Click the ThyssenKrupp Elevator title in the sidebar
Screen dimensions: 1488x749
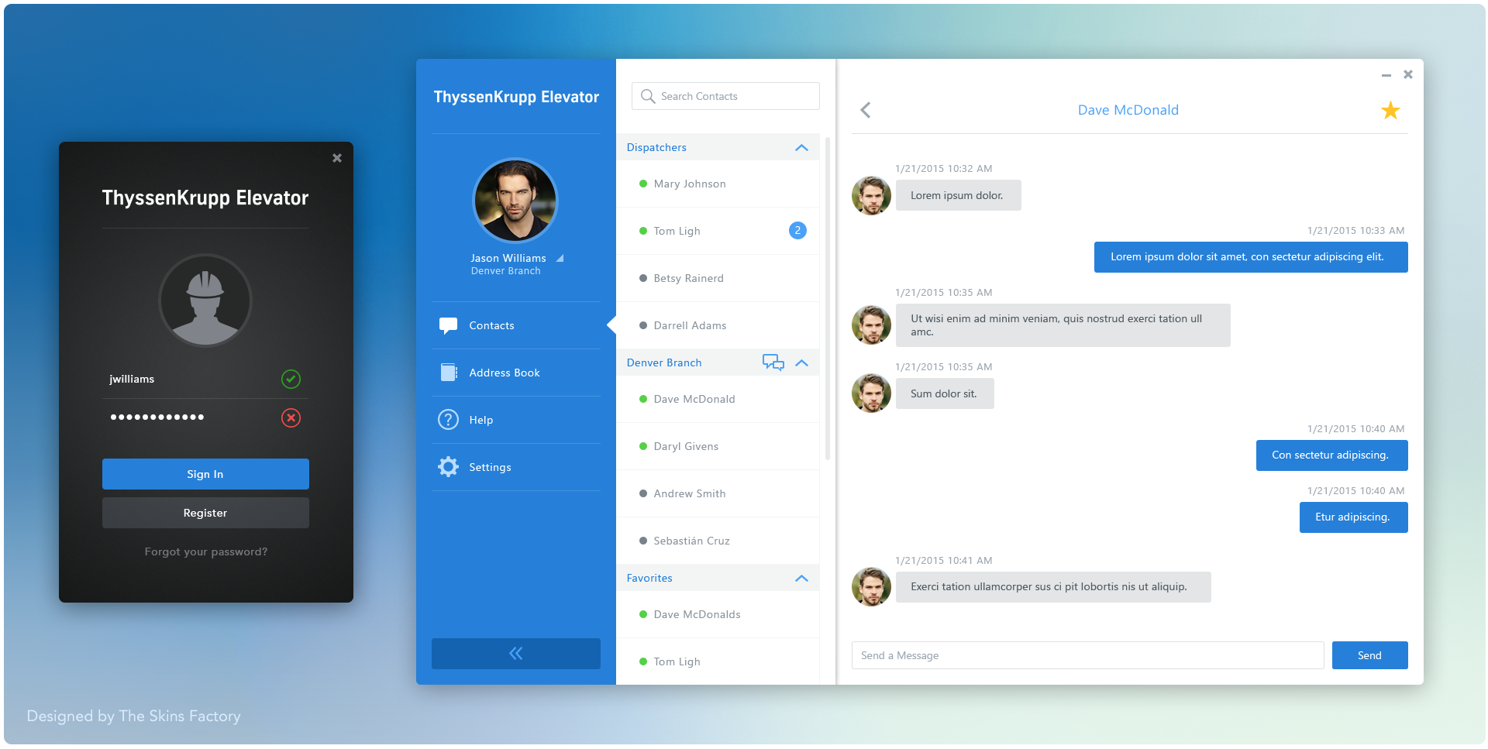[x=516, y=97]
